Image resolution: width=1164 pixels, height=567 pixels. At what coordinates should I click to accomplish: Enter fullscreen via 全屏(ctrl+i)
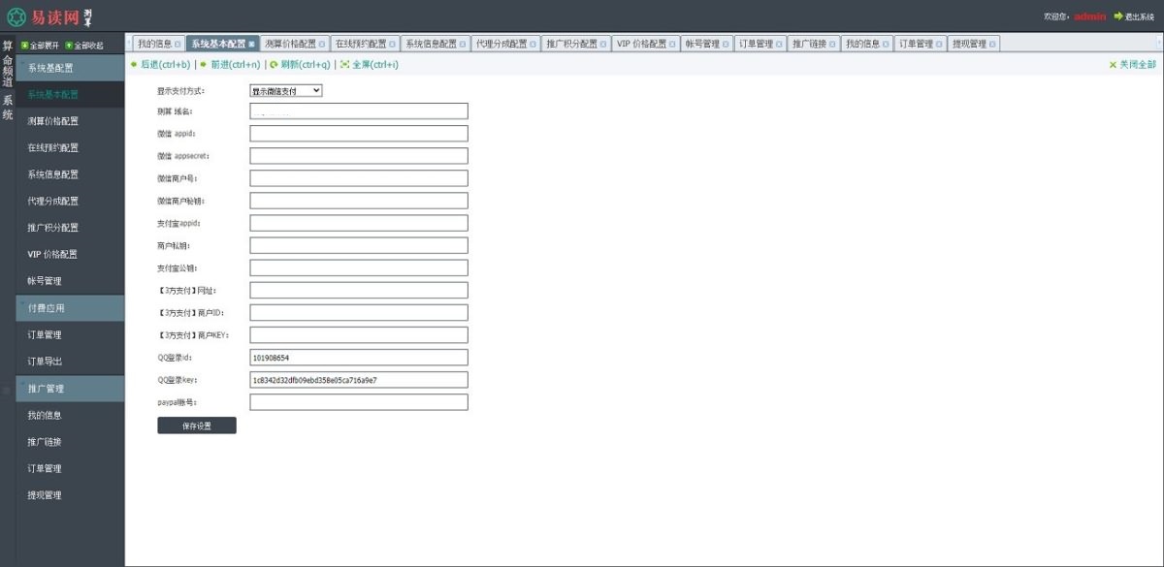(x=369, y=64)
